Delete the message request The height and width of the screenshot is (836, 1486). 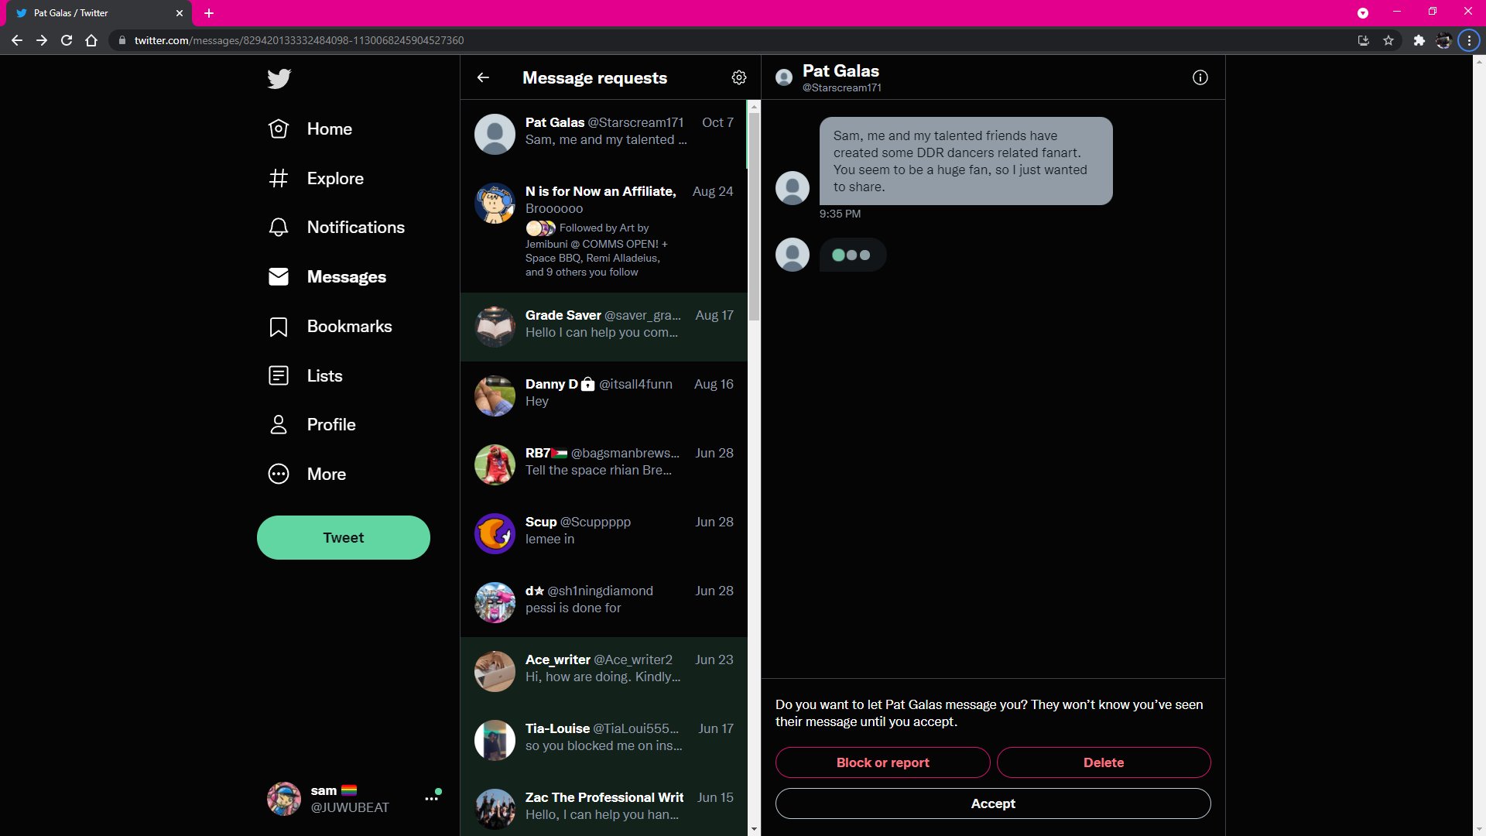[1103, 762]
